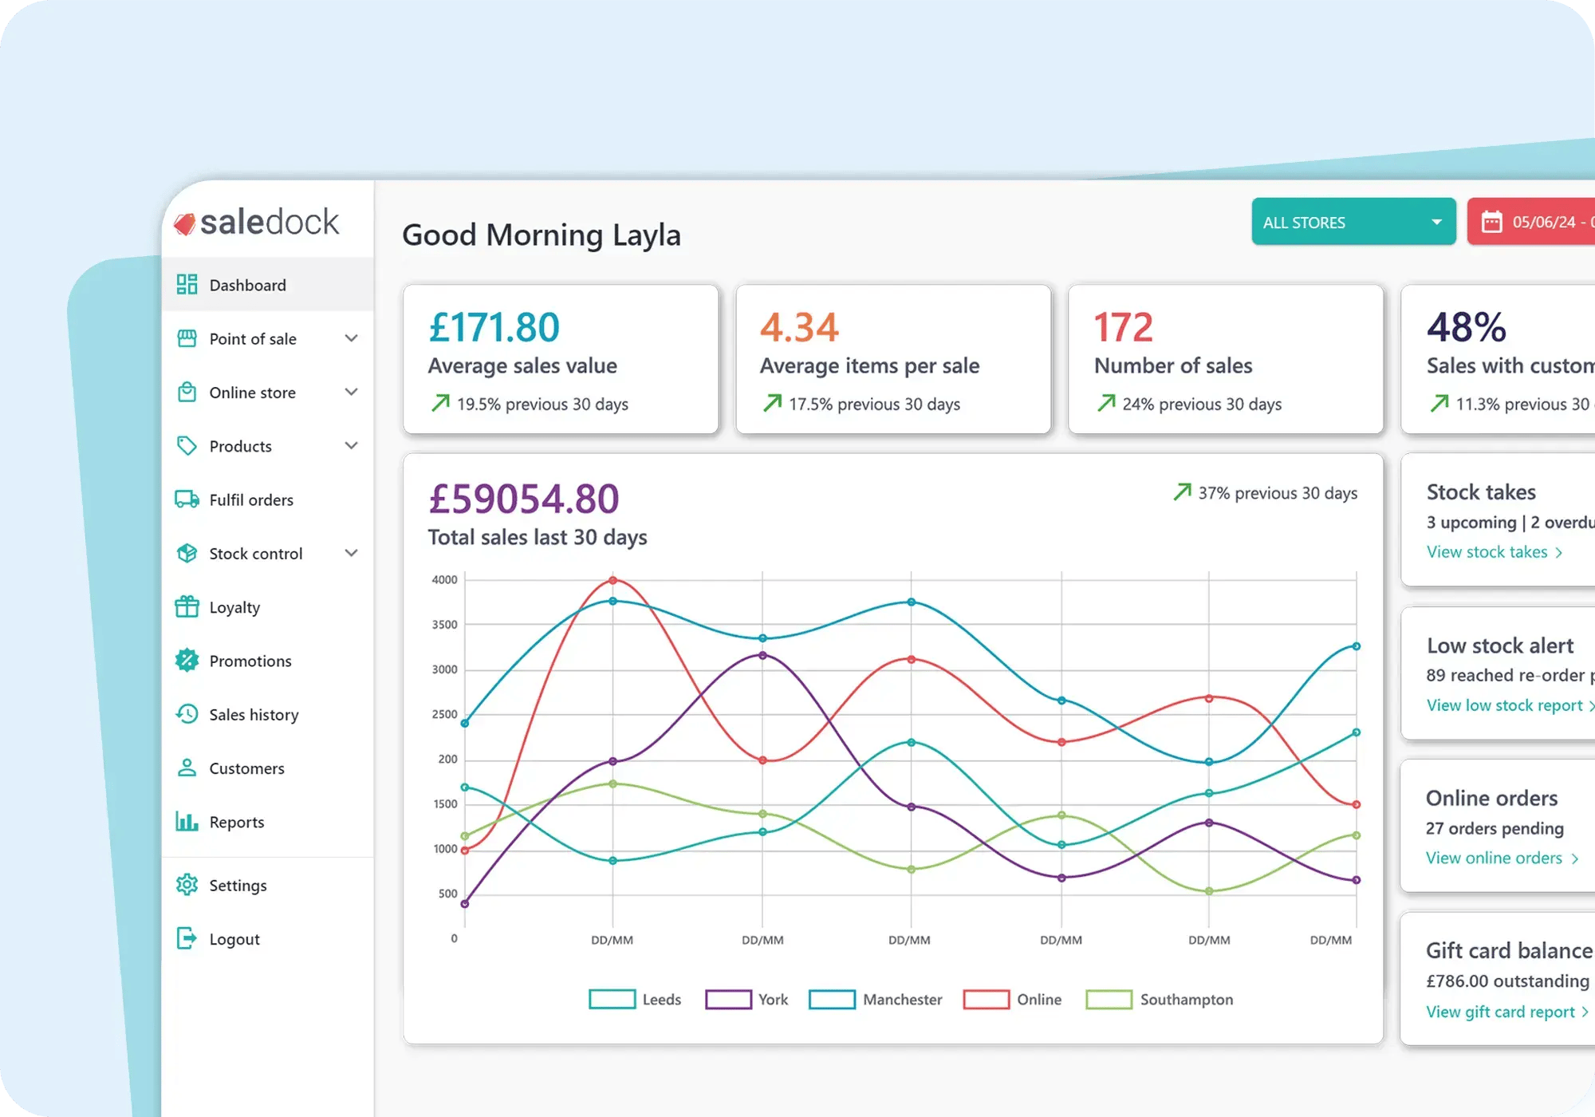Select the Customers person icon
1595x1117 pixels.
[x=187, y=768]
